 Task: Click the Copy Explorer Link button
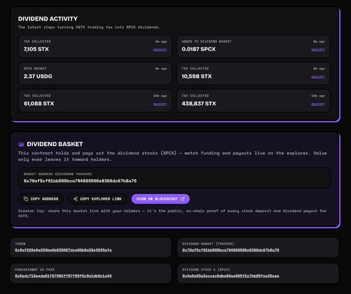(98, 199)
